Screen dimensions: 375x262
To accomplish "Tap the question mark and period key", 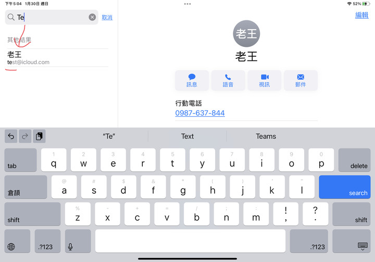I will pyautogui.click(x=316, y=214).
